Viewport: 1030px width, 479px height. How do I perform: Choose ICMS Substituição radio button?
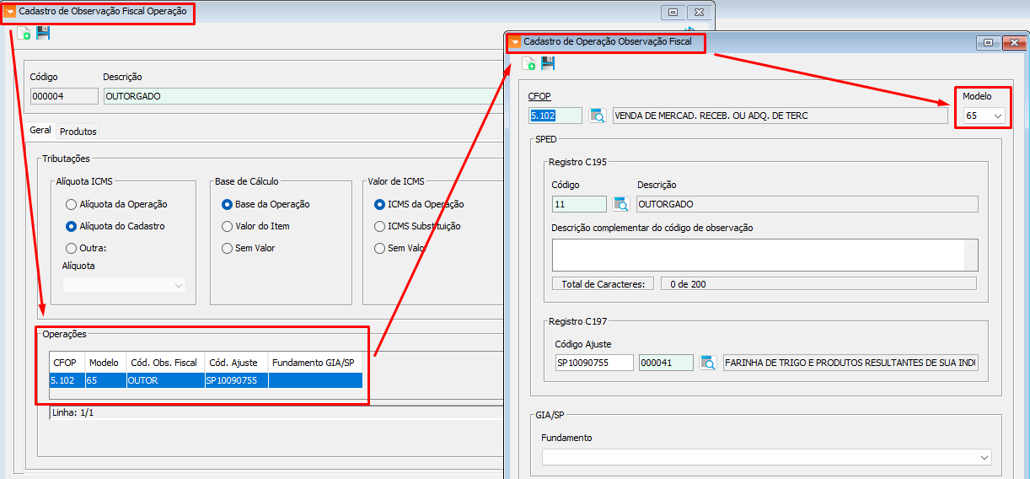(380, 226)
